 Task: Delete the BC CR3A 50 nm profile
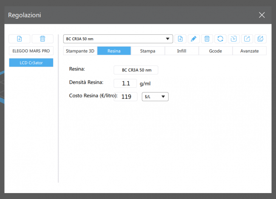point(207,39)
